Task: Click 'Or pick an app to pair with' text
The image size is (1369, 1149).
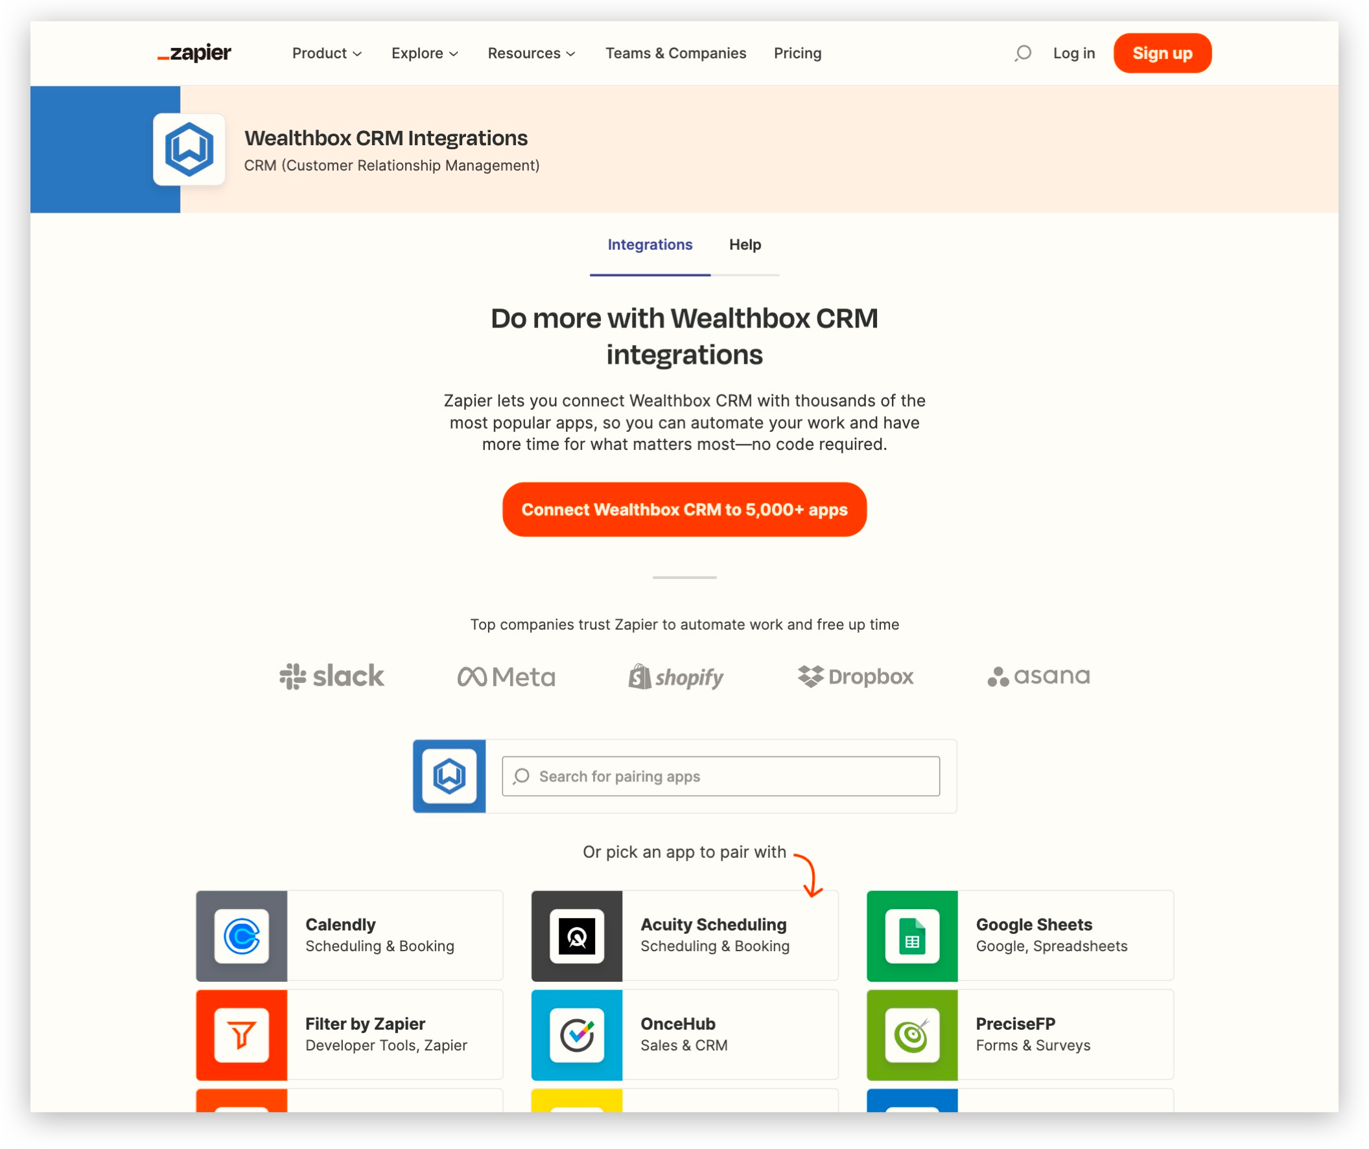Action: [684, 851]
